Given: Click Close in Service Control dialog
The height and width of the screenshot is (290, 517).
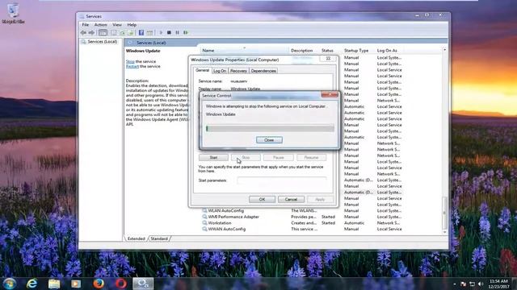Looking at the screenshot, I should point(269,140).
